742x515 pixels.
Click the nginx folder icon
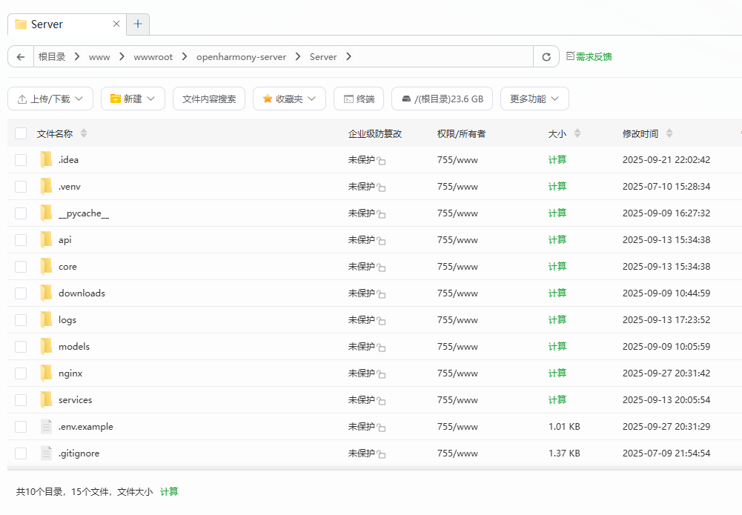(x=46, y=373)
